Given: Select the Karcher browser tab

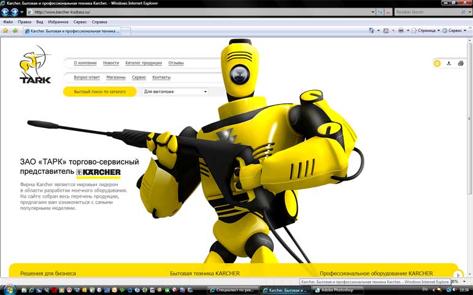Looking at the screenshot, I should (71, 30).
